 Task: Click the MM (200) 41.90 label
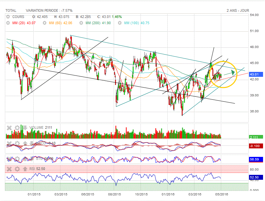[x=98, y=23]
